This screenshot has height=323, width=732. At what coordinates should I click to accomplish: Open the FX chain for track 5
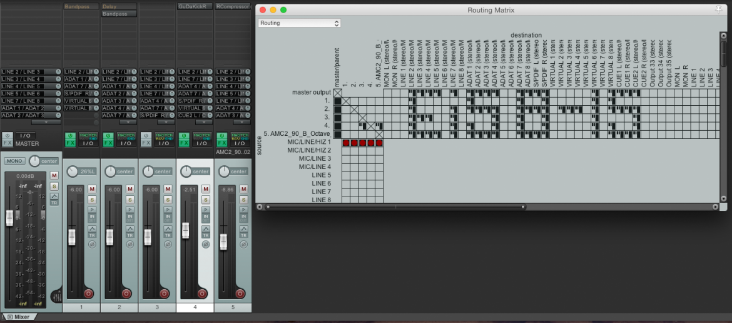point(222,143)
